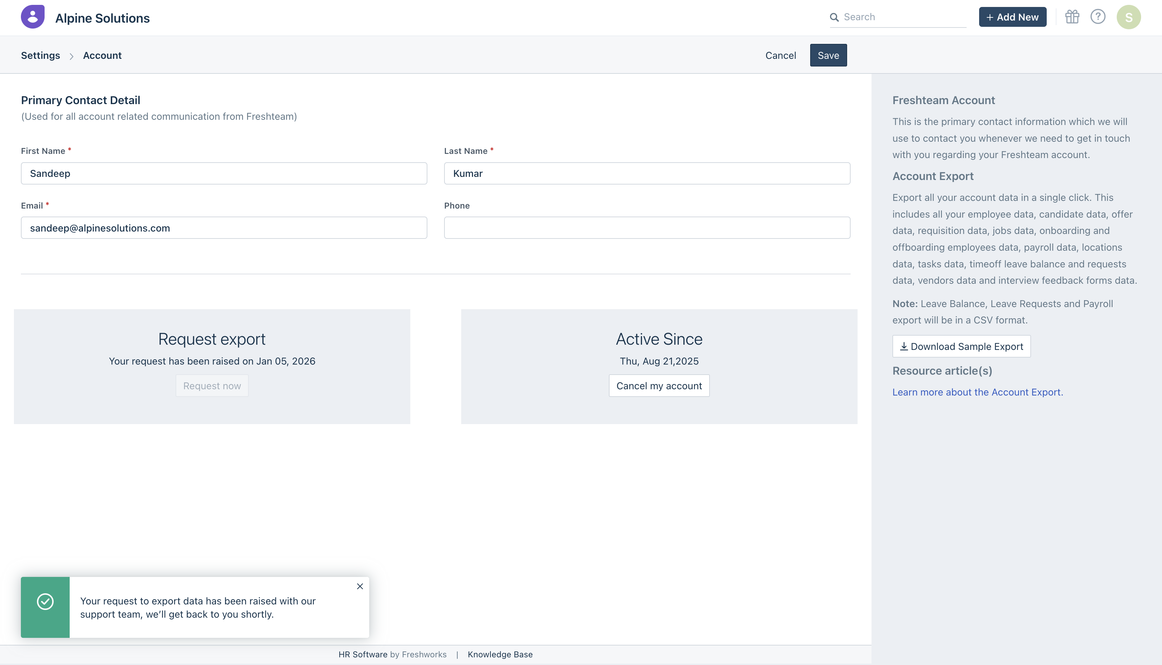The image size is (1162, 665).
Task: Focus the Last Name field
Action: coord(646,173)
